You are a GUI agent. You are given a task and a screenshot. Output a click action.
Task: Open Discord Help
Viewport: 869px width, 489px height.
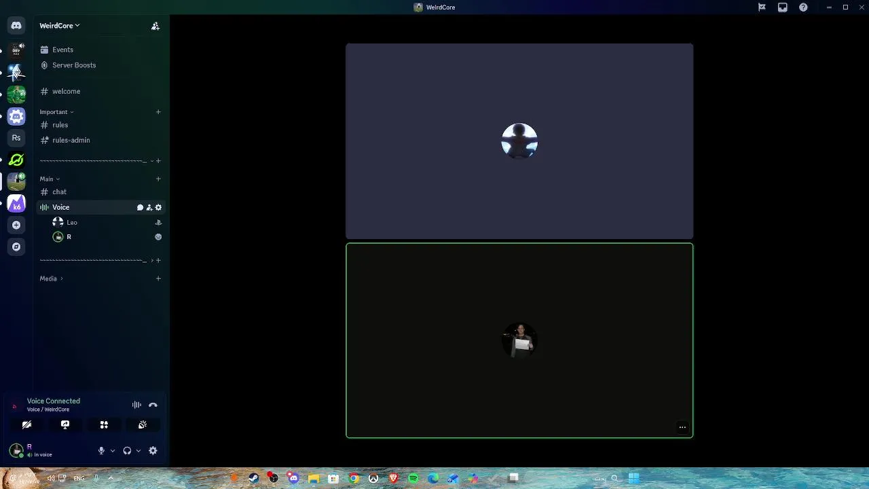[803, 7]
